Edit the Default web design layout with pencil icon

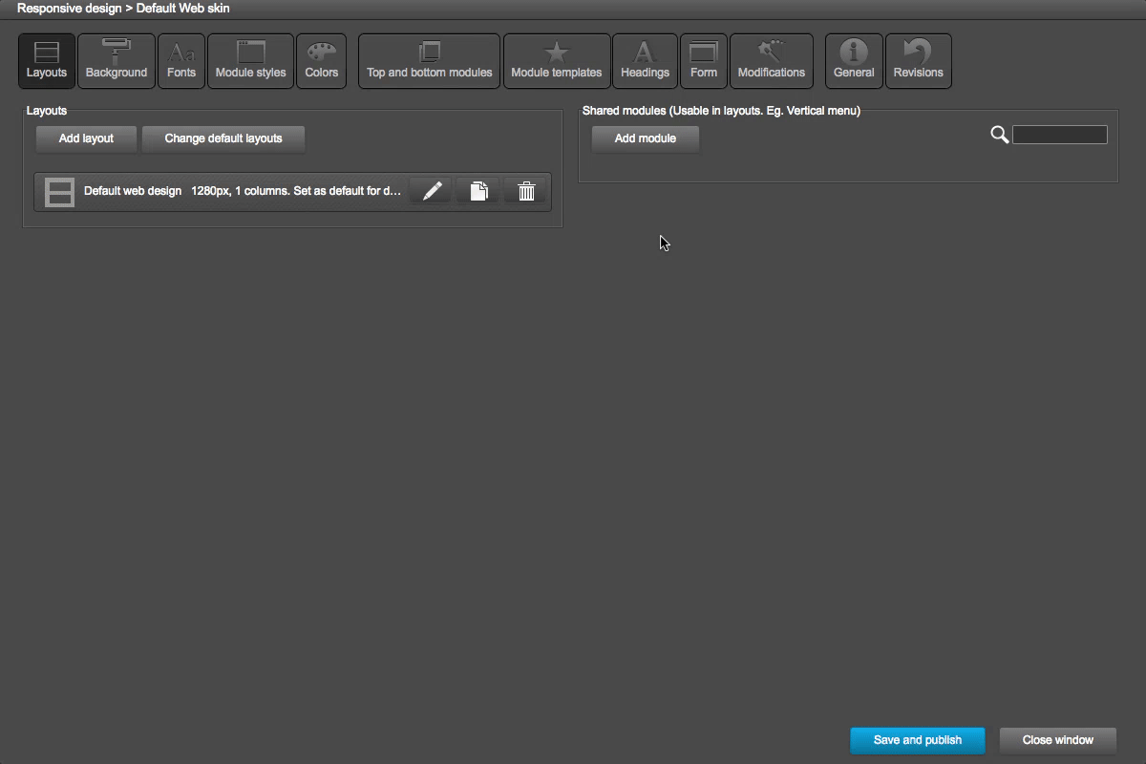point(430,190)
